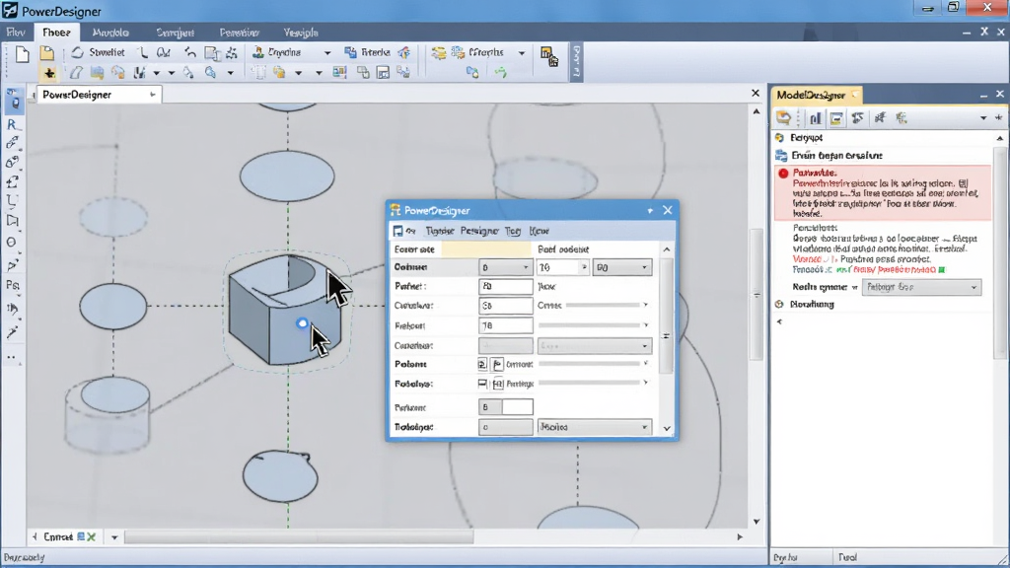Image resolution: width=1010 pixels, height=568 pixels.
Task: Click the yellow table icon at the toolbar end
Action: 548,56
